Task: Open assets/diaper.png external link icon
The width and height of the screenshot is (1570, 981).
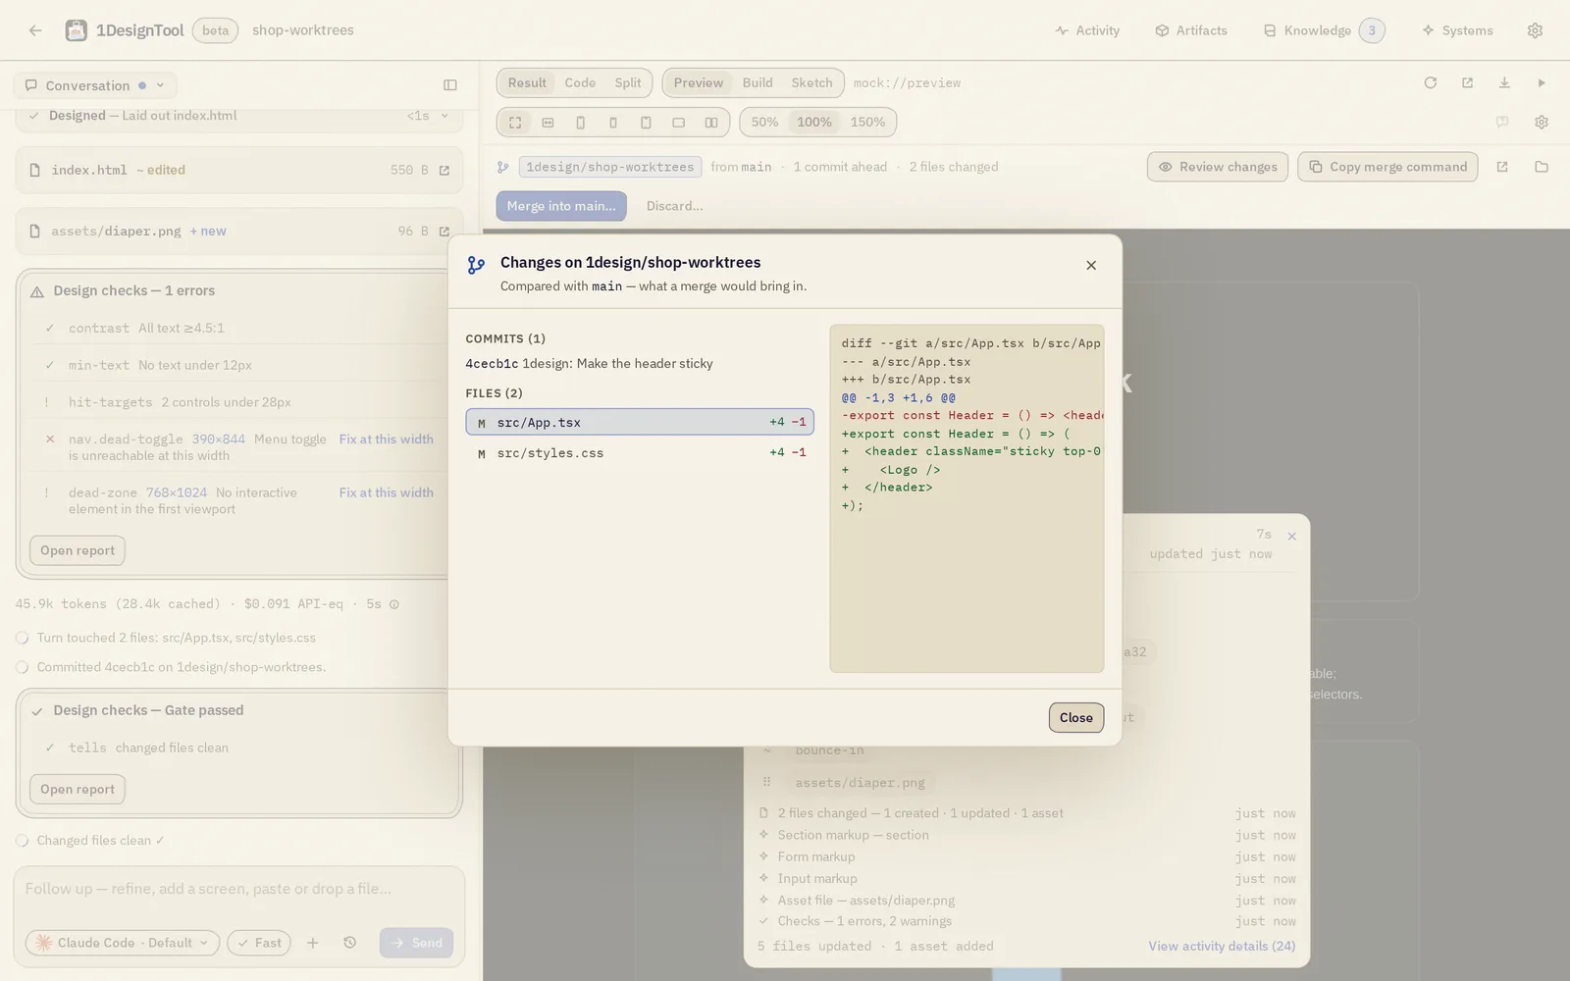Action: (445, 232)
